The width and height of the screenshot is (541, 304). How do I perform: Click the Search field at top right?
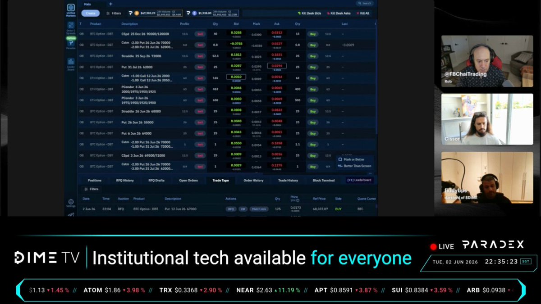point(365,4)
